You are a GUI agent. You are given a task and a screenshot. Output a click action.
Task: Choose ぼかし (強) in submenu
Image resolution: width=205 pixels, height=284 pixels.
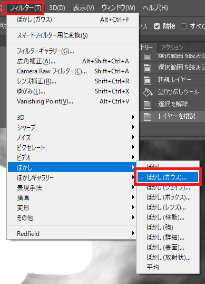click(x=168, y=227)
